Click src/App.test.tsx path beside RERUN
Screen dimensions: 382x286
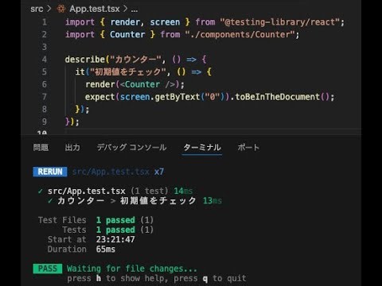111,172
